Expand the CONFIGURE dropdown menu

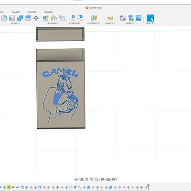75,23
